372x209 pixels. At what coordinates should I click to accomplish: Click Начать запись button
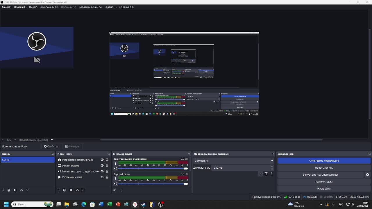324,168
